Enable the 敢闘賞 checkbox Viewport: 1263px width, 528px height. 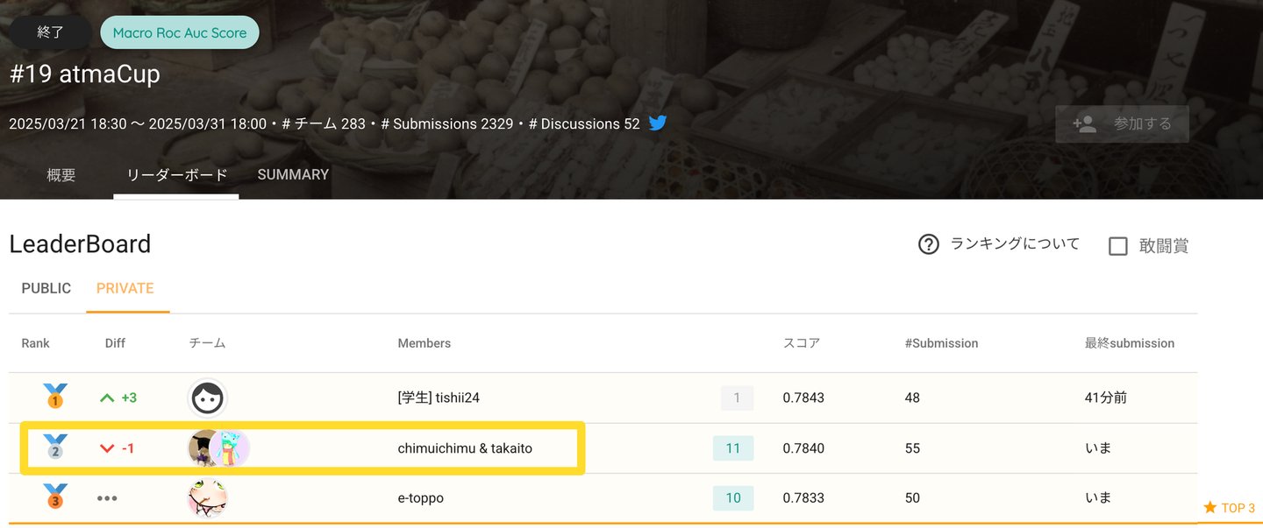1118,246
